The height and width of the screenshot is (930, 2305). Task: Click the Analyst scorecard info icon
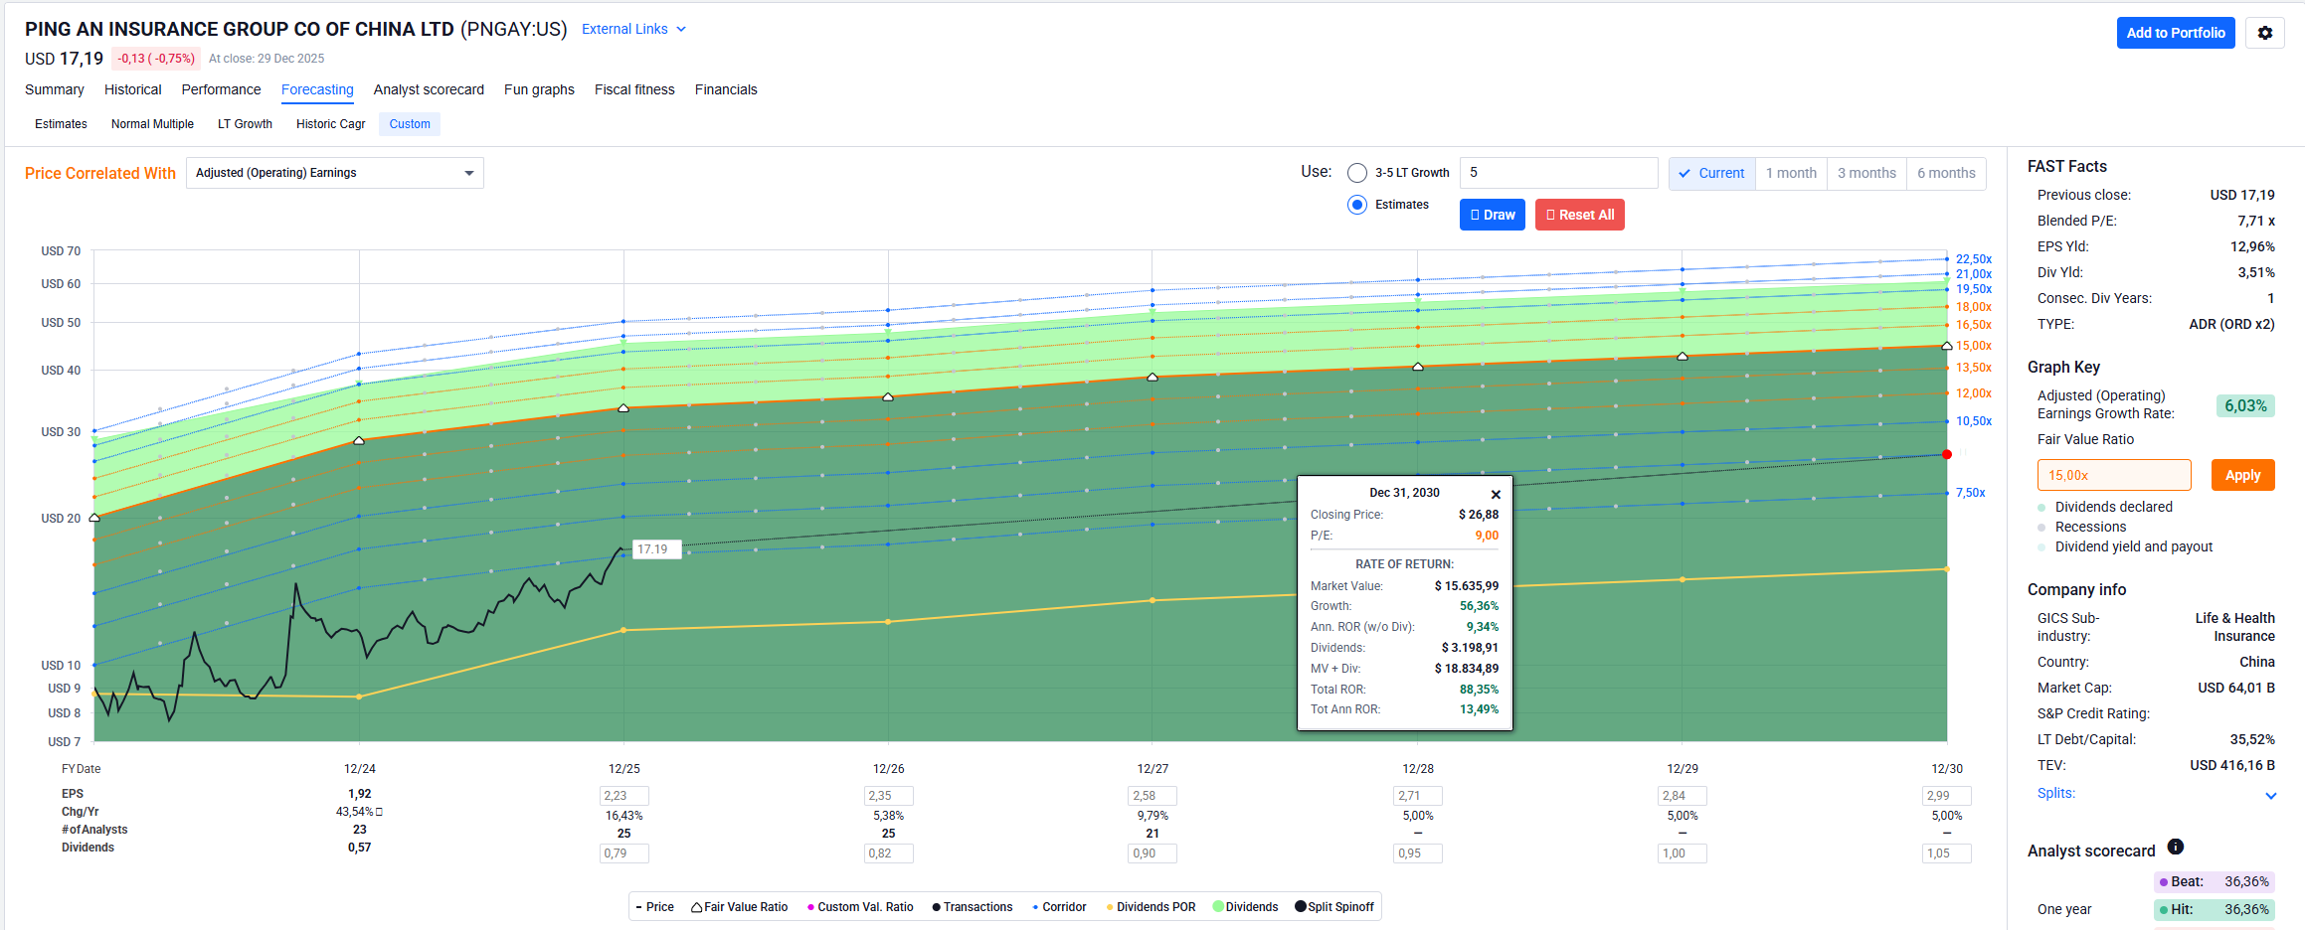2176,847
